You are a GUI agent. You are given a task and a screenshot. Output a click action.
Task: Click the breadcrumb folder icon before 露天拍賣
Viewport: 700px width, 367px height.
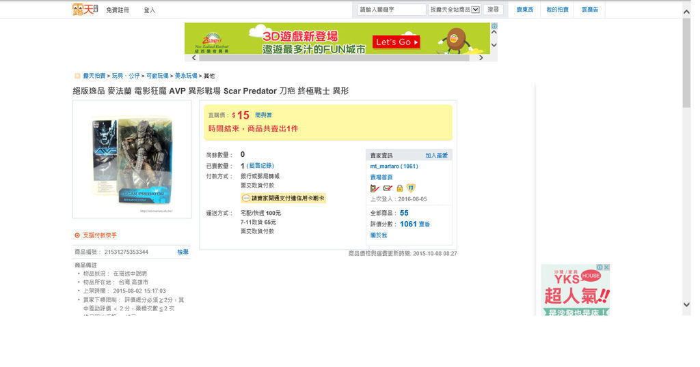77,76
